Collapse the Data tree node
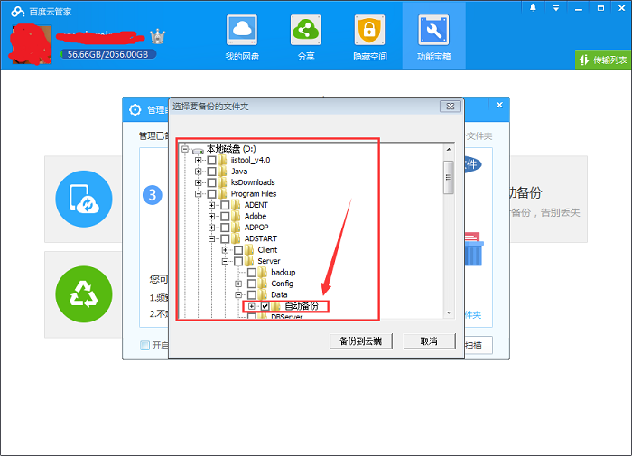The image size is (632, 456). point(238,295)
